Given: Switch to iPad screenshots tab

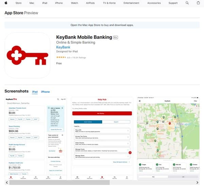Looking at the screenshot, I should click(x=35, y=92).
